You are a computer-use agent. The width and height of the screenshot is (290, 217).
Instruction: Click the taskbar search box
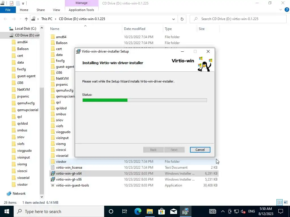pos(59,211)
